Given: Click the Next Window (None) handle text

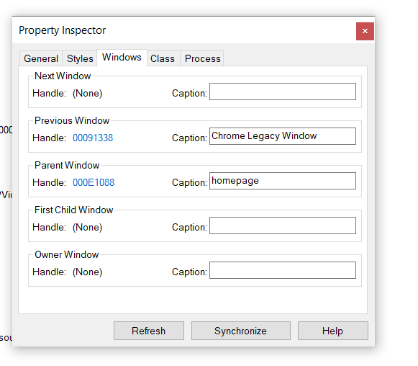Looking at the screenshot, I should (88, 93).
